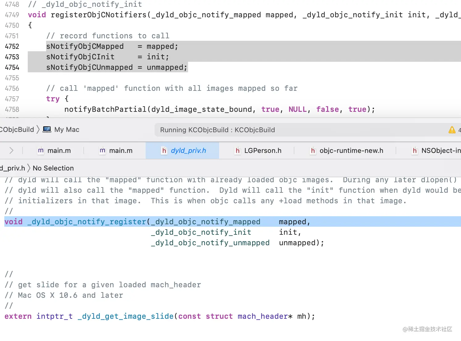Switch to the objc-runtime-new.h tab
Viewport: 461px width, 341px height.
346,151
